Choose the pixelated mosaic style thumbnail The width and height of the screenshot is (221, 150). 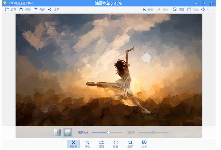point(57,133)
